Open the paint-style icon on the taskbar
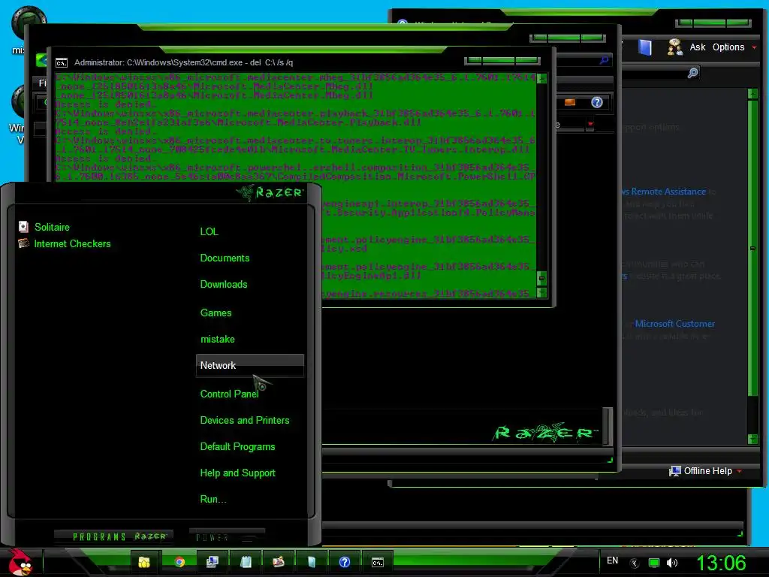769x577 pixels. coord(279,562)
